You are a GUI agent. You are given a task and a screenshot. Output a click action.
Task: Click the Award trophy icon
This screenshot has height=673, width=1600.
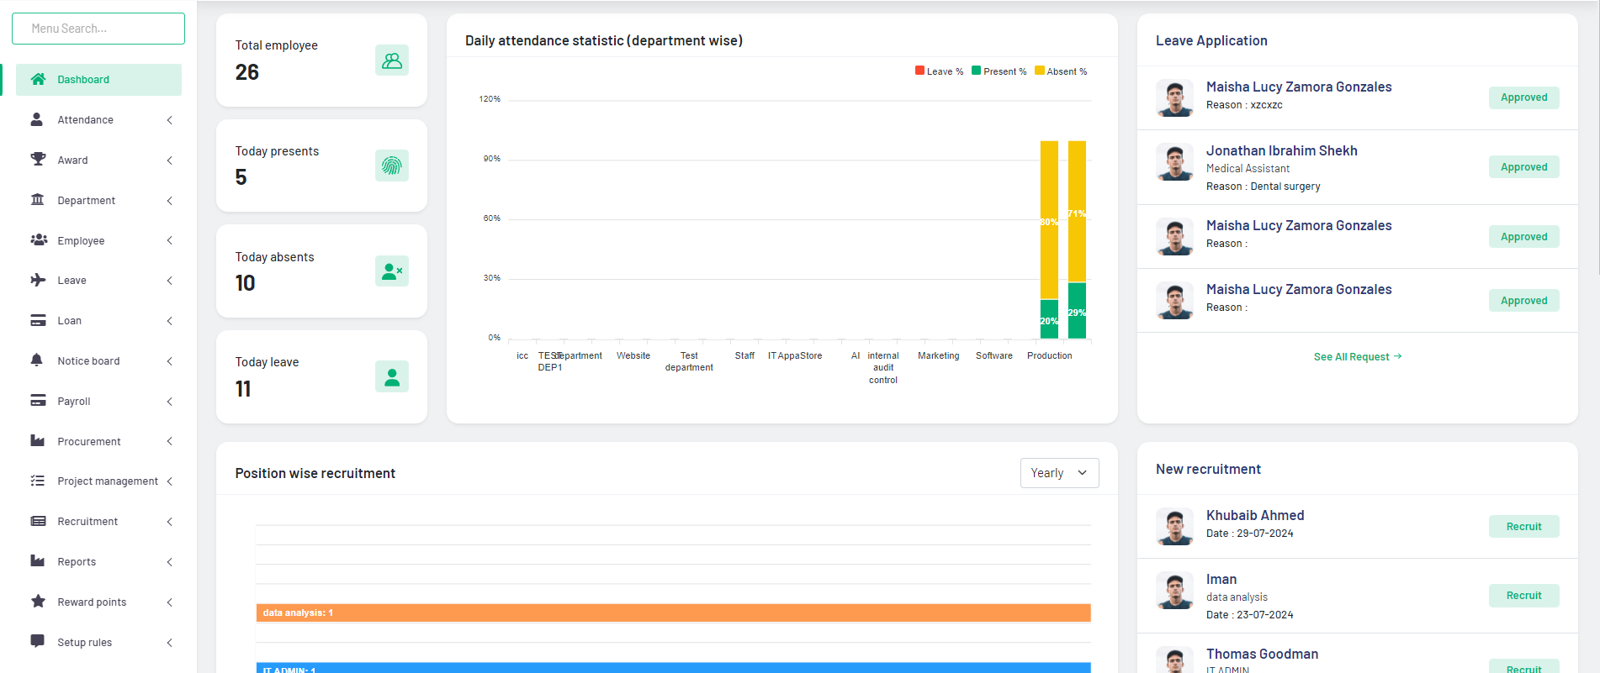point(38,160)
